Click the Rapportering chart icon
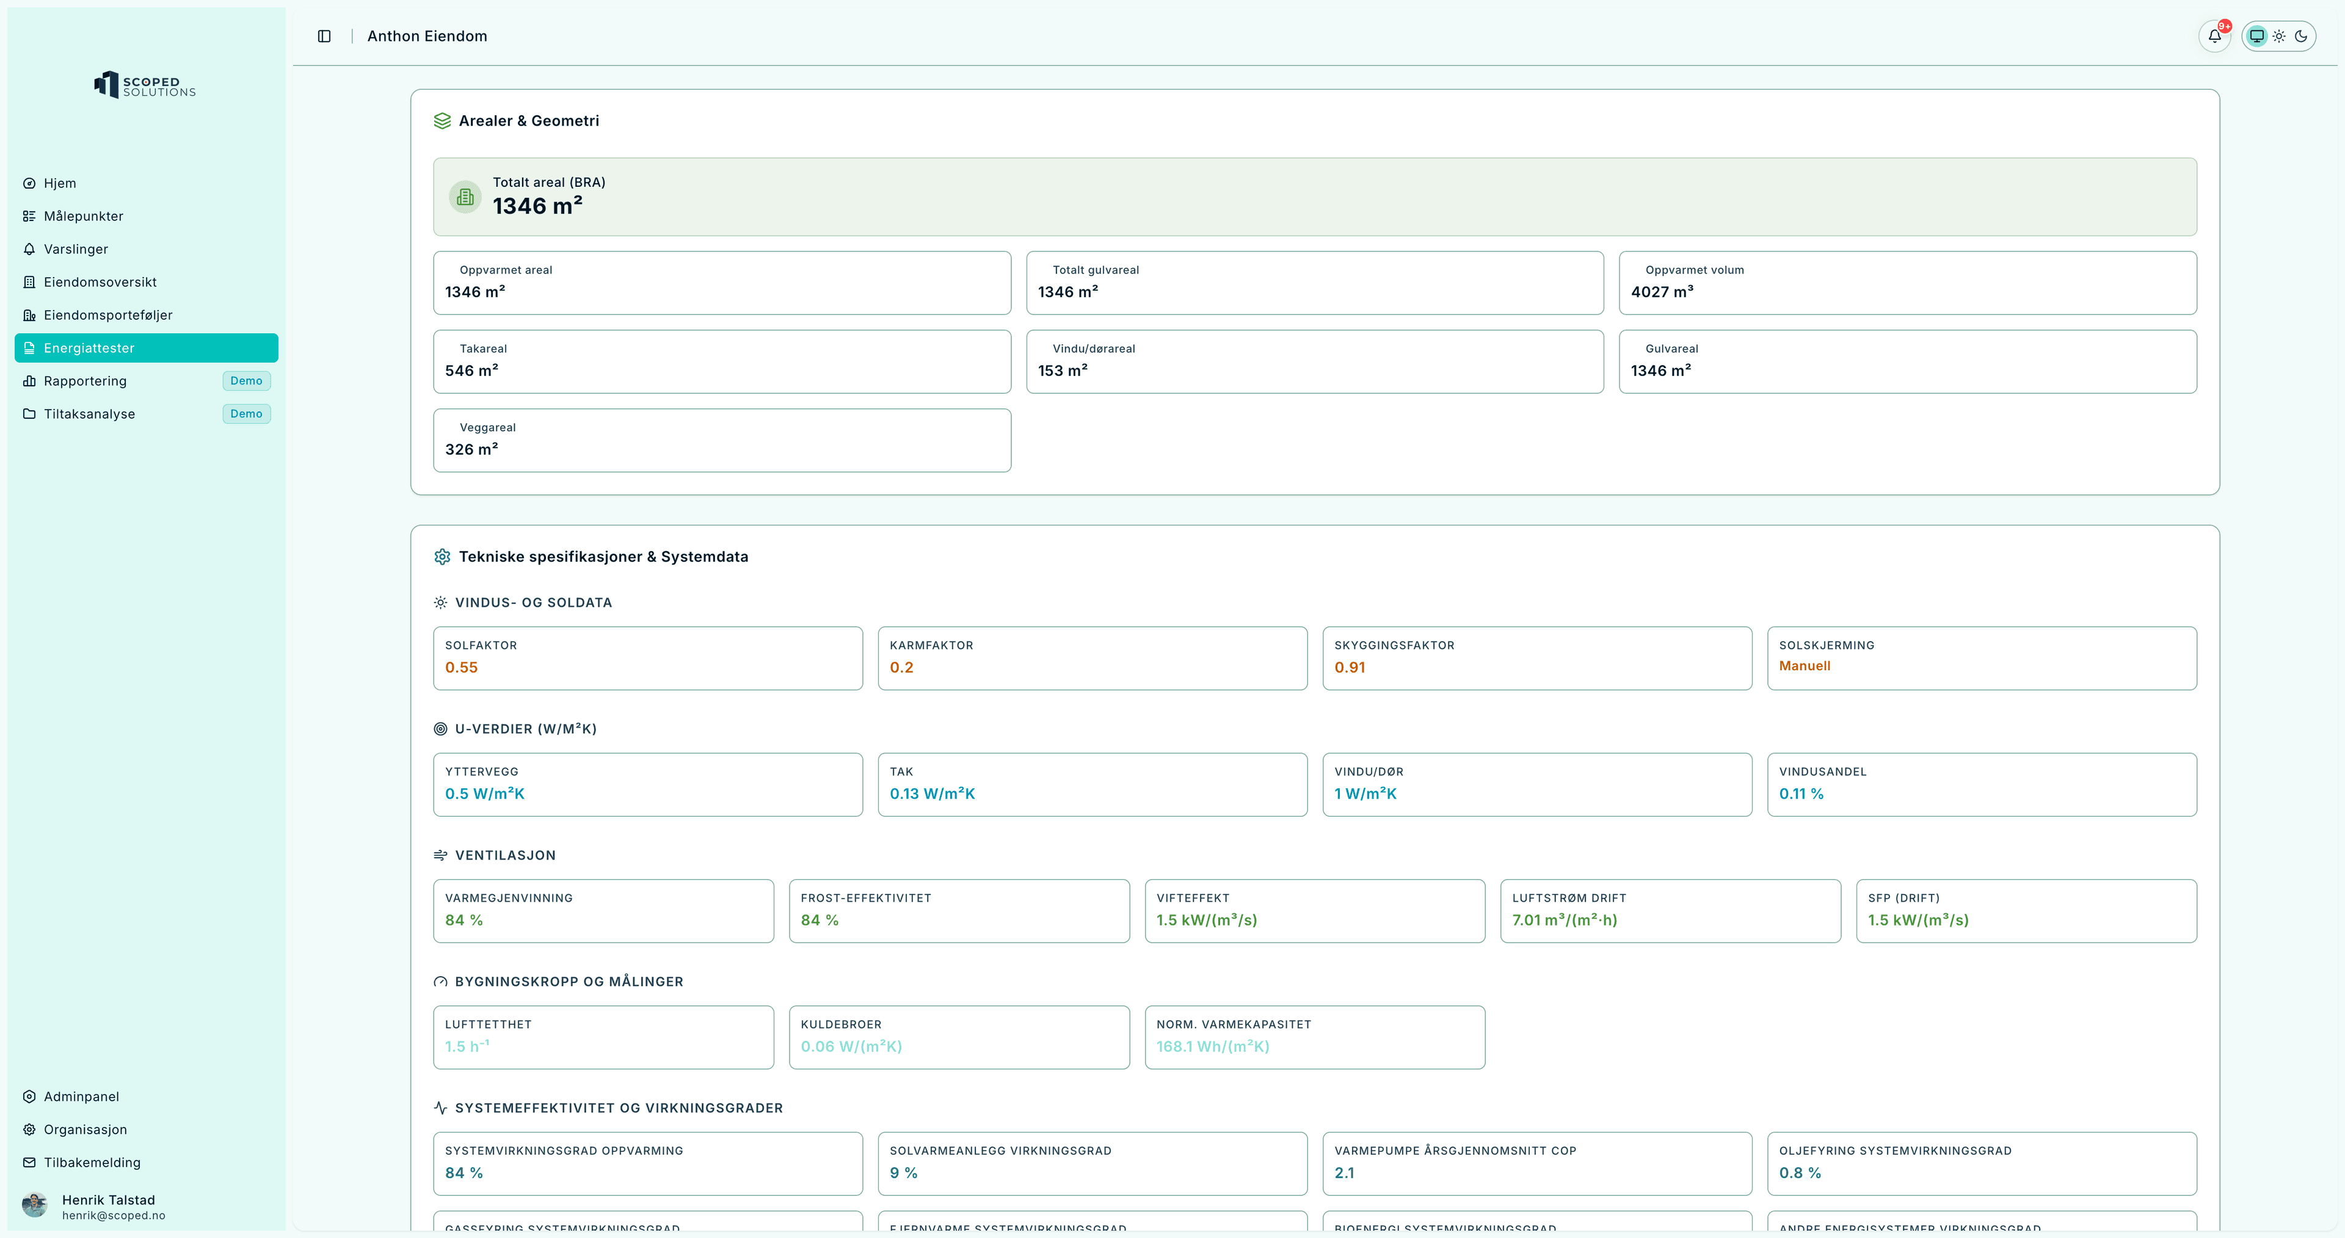 29,382
